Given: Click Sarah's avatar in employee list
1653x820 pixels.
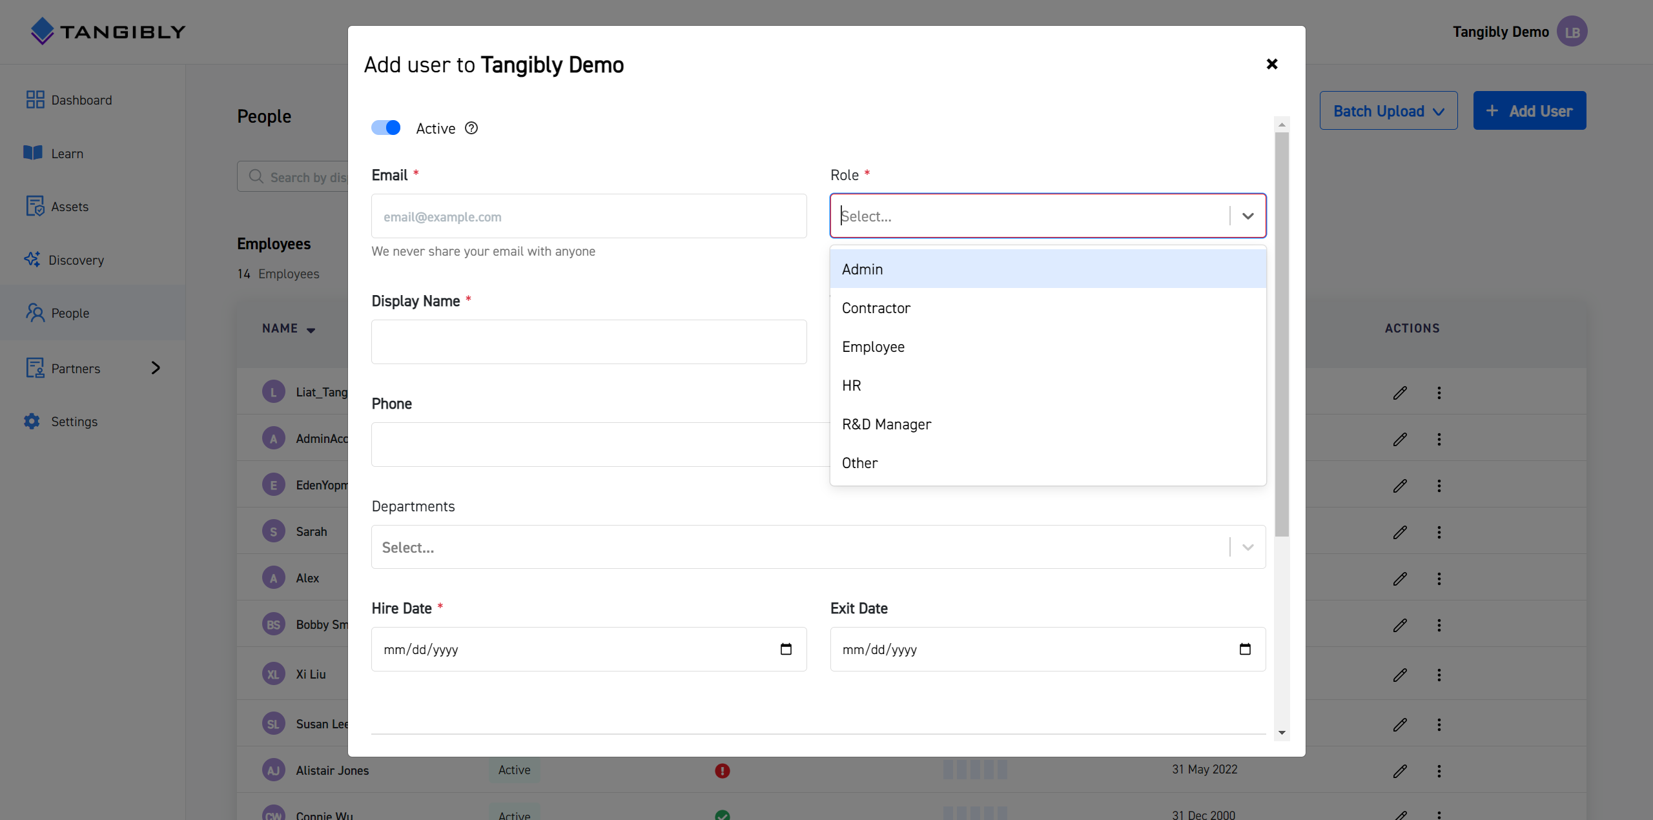Looking at the screenshot, I should coord(273,531).
